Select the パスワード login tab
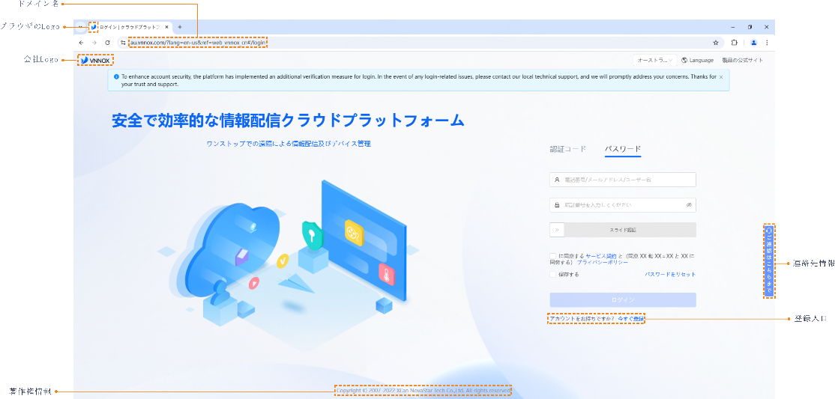Screen dimensions: 835x399 click(622, 149)
